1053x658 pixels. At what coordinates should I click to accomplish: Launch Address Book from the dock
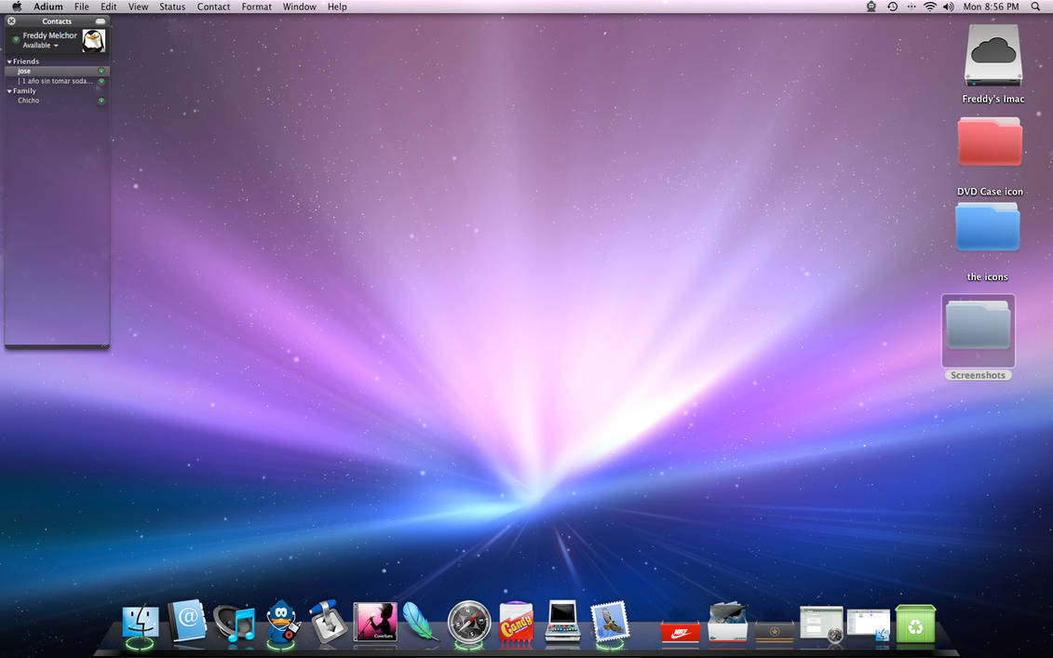point(187,622)
